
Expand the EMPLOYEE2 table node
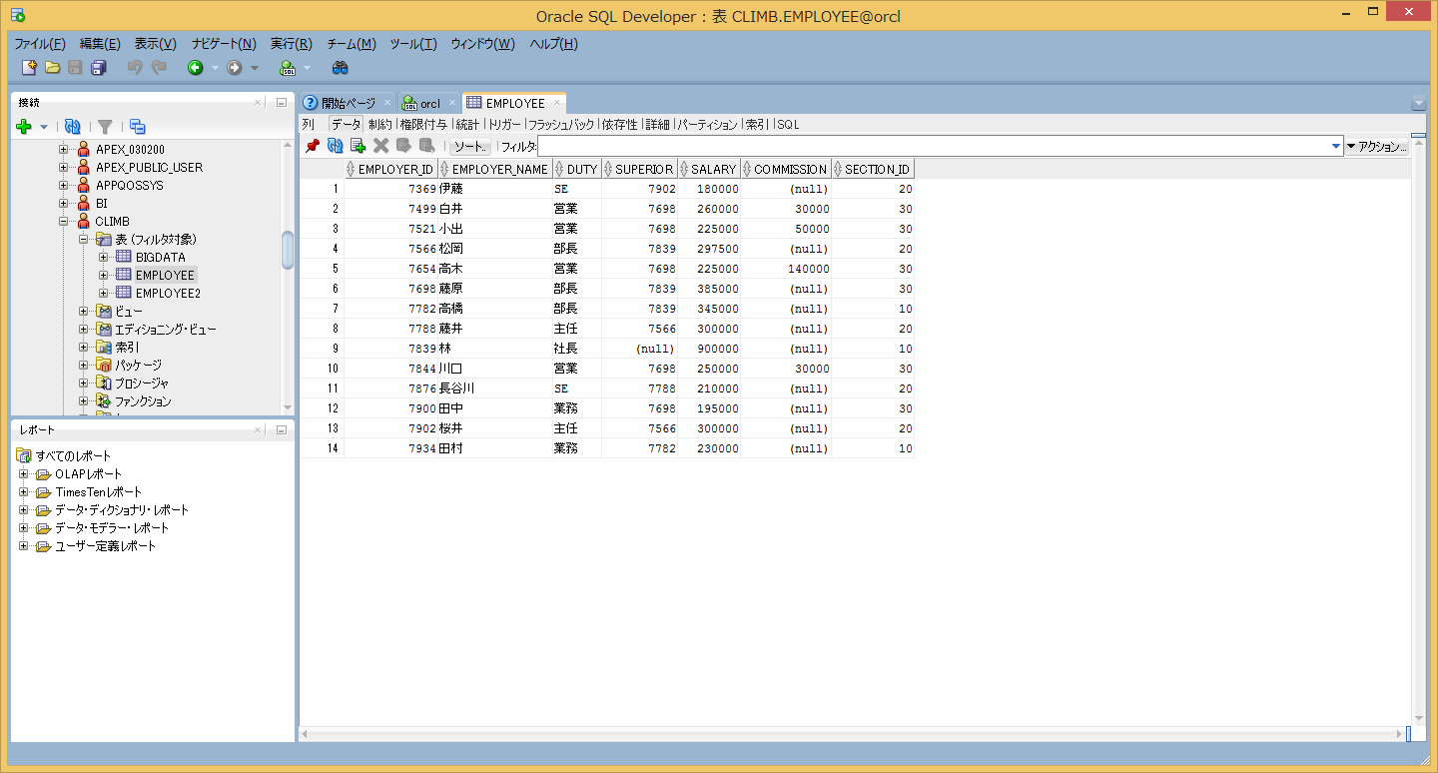pos(104,293)
